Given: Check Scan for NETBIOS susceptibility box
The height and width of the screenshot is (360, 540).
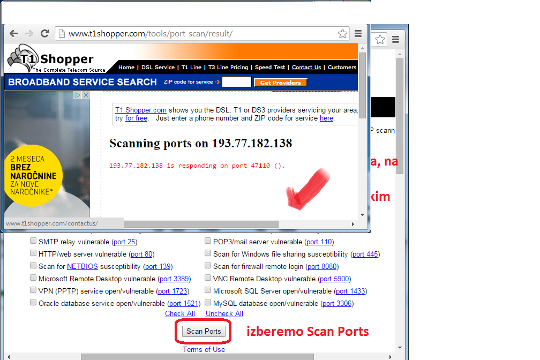Looking at the screenshot, I should tap(33, 265).
